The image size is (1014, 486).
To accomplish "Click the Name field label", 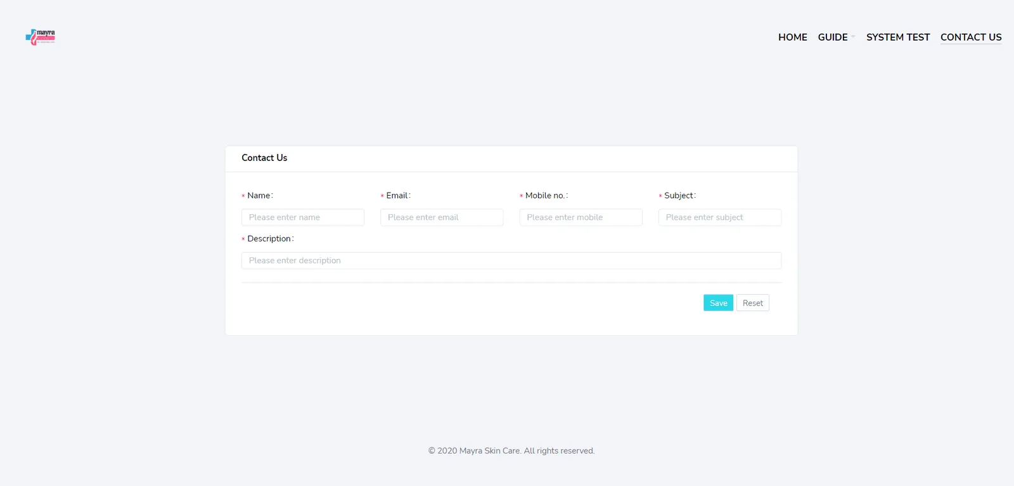I will pos(260,196).
